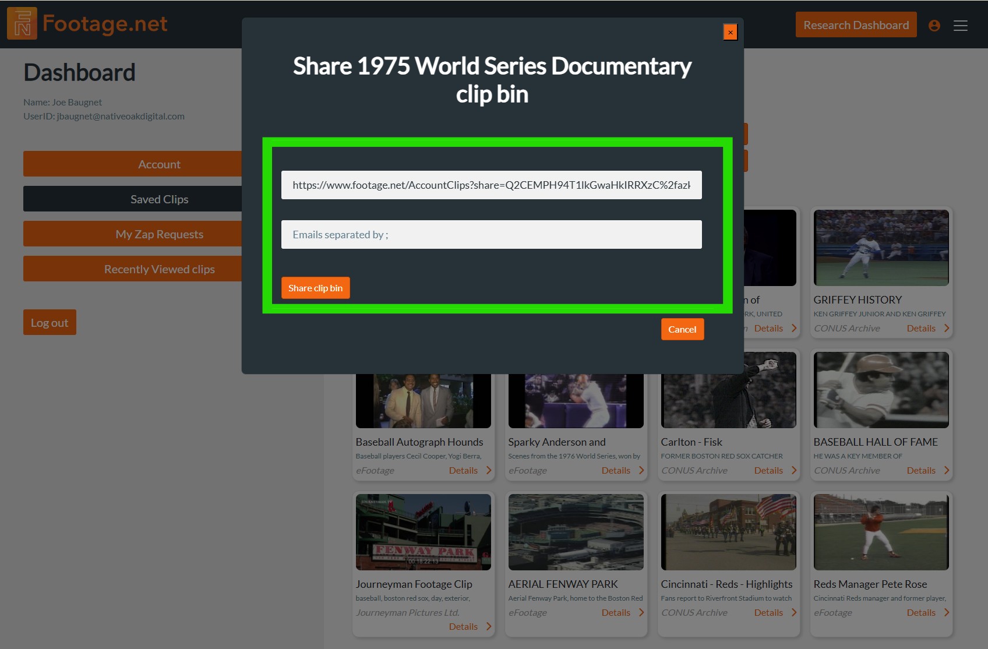
Task: Open Sparky Anderson clip thumbnail
Action: 576,401
